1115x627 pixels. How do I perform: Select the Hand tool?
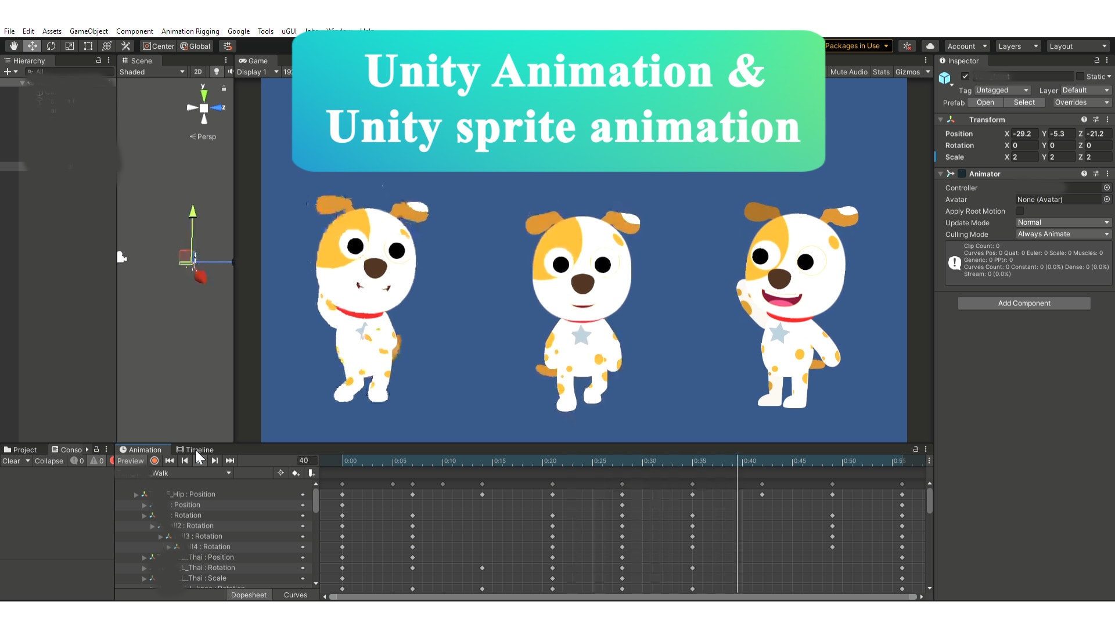(x=14, y=46)
